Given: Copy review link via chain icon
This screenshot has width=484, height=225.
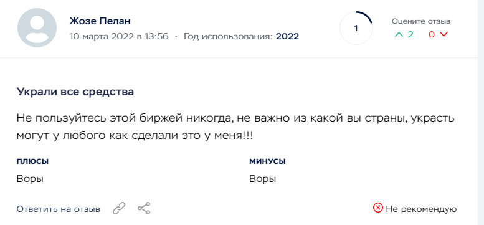Looking at the screenshot, I should (x=119, y=208).
